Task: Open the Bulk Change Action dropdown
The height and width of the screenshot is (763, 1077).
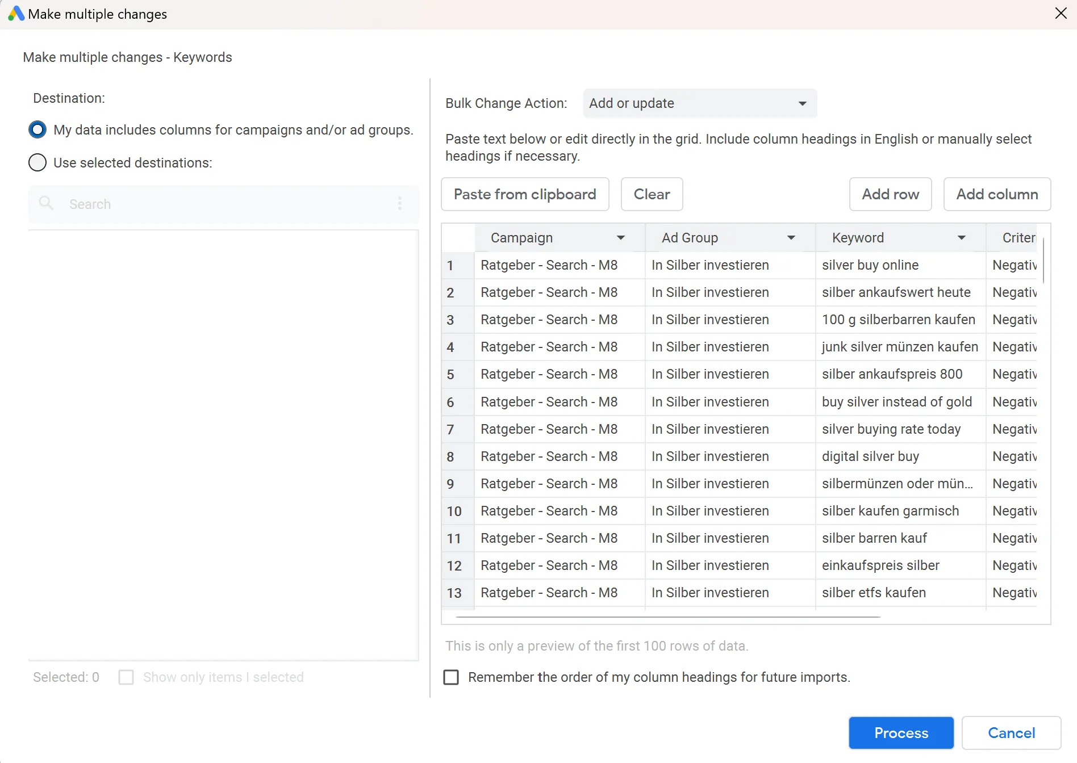Action: coord(700,103)
